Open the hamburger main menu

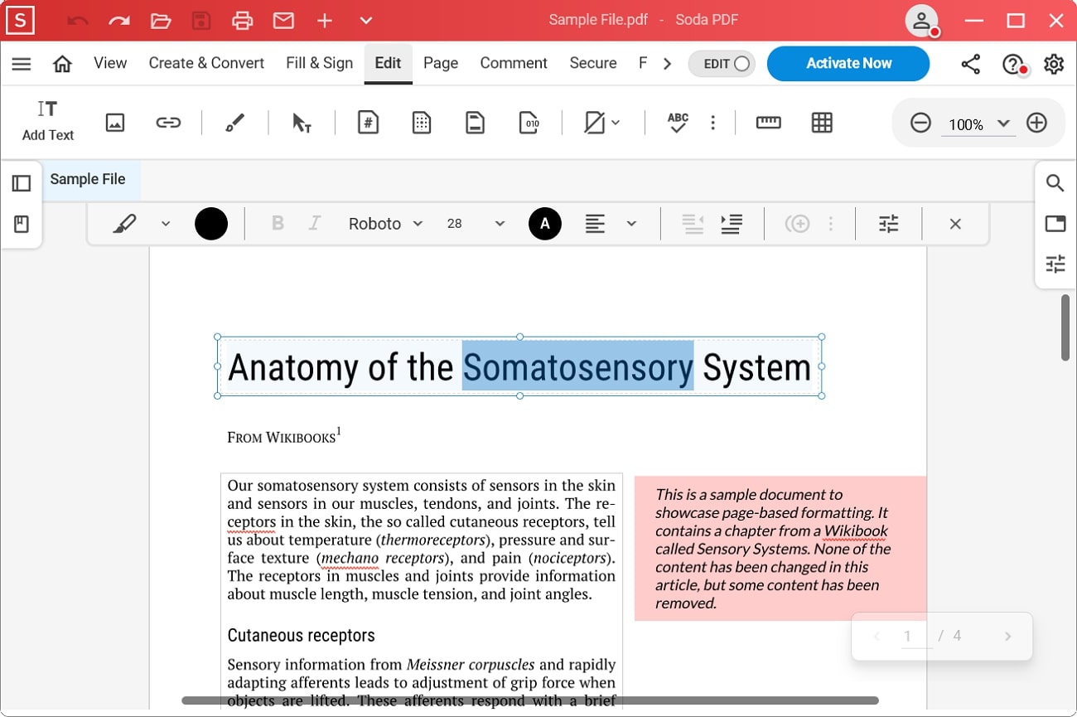click(22, 63)
